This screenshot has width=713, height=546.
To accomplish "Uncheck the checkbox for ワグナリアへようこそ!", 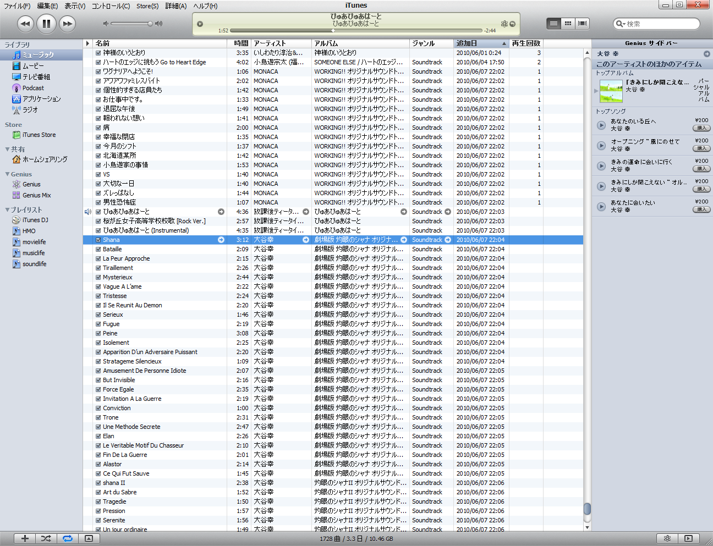I will (98, 71).
